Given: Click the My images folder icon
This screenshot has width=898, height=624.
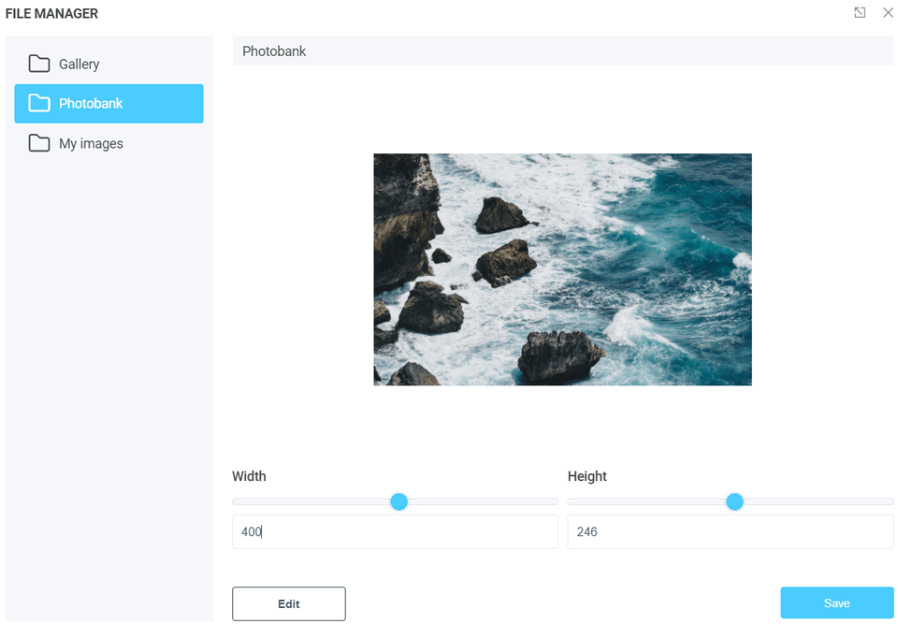Looking at the screenshot, I should [39, 143].
